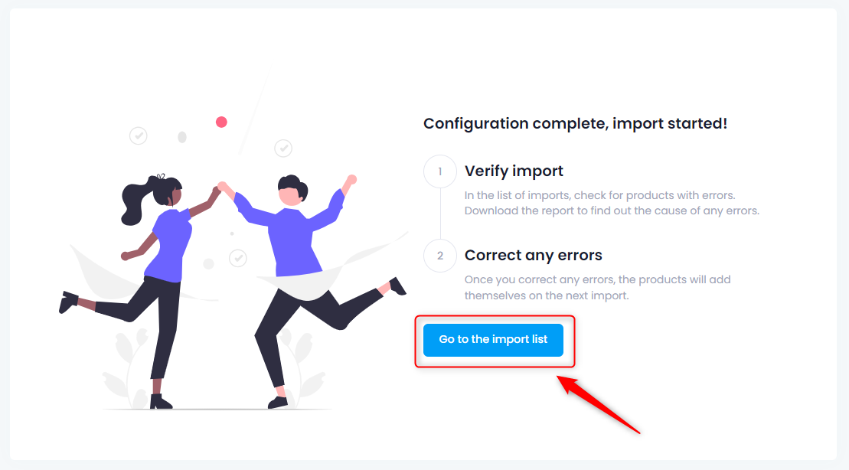Click the joined hands of the dancers
This screenshot has height=470, width=849.
point(220,187)
